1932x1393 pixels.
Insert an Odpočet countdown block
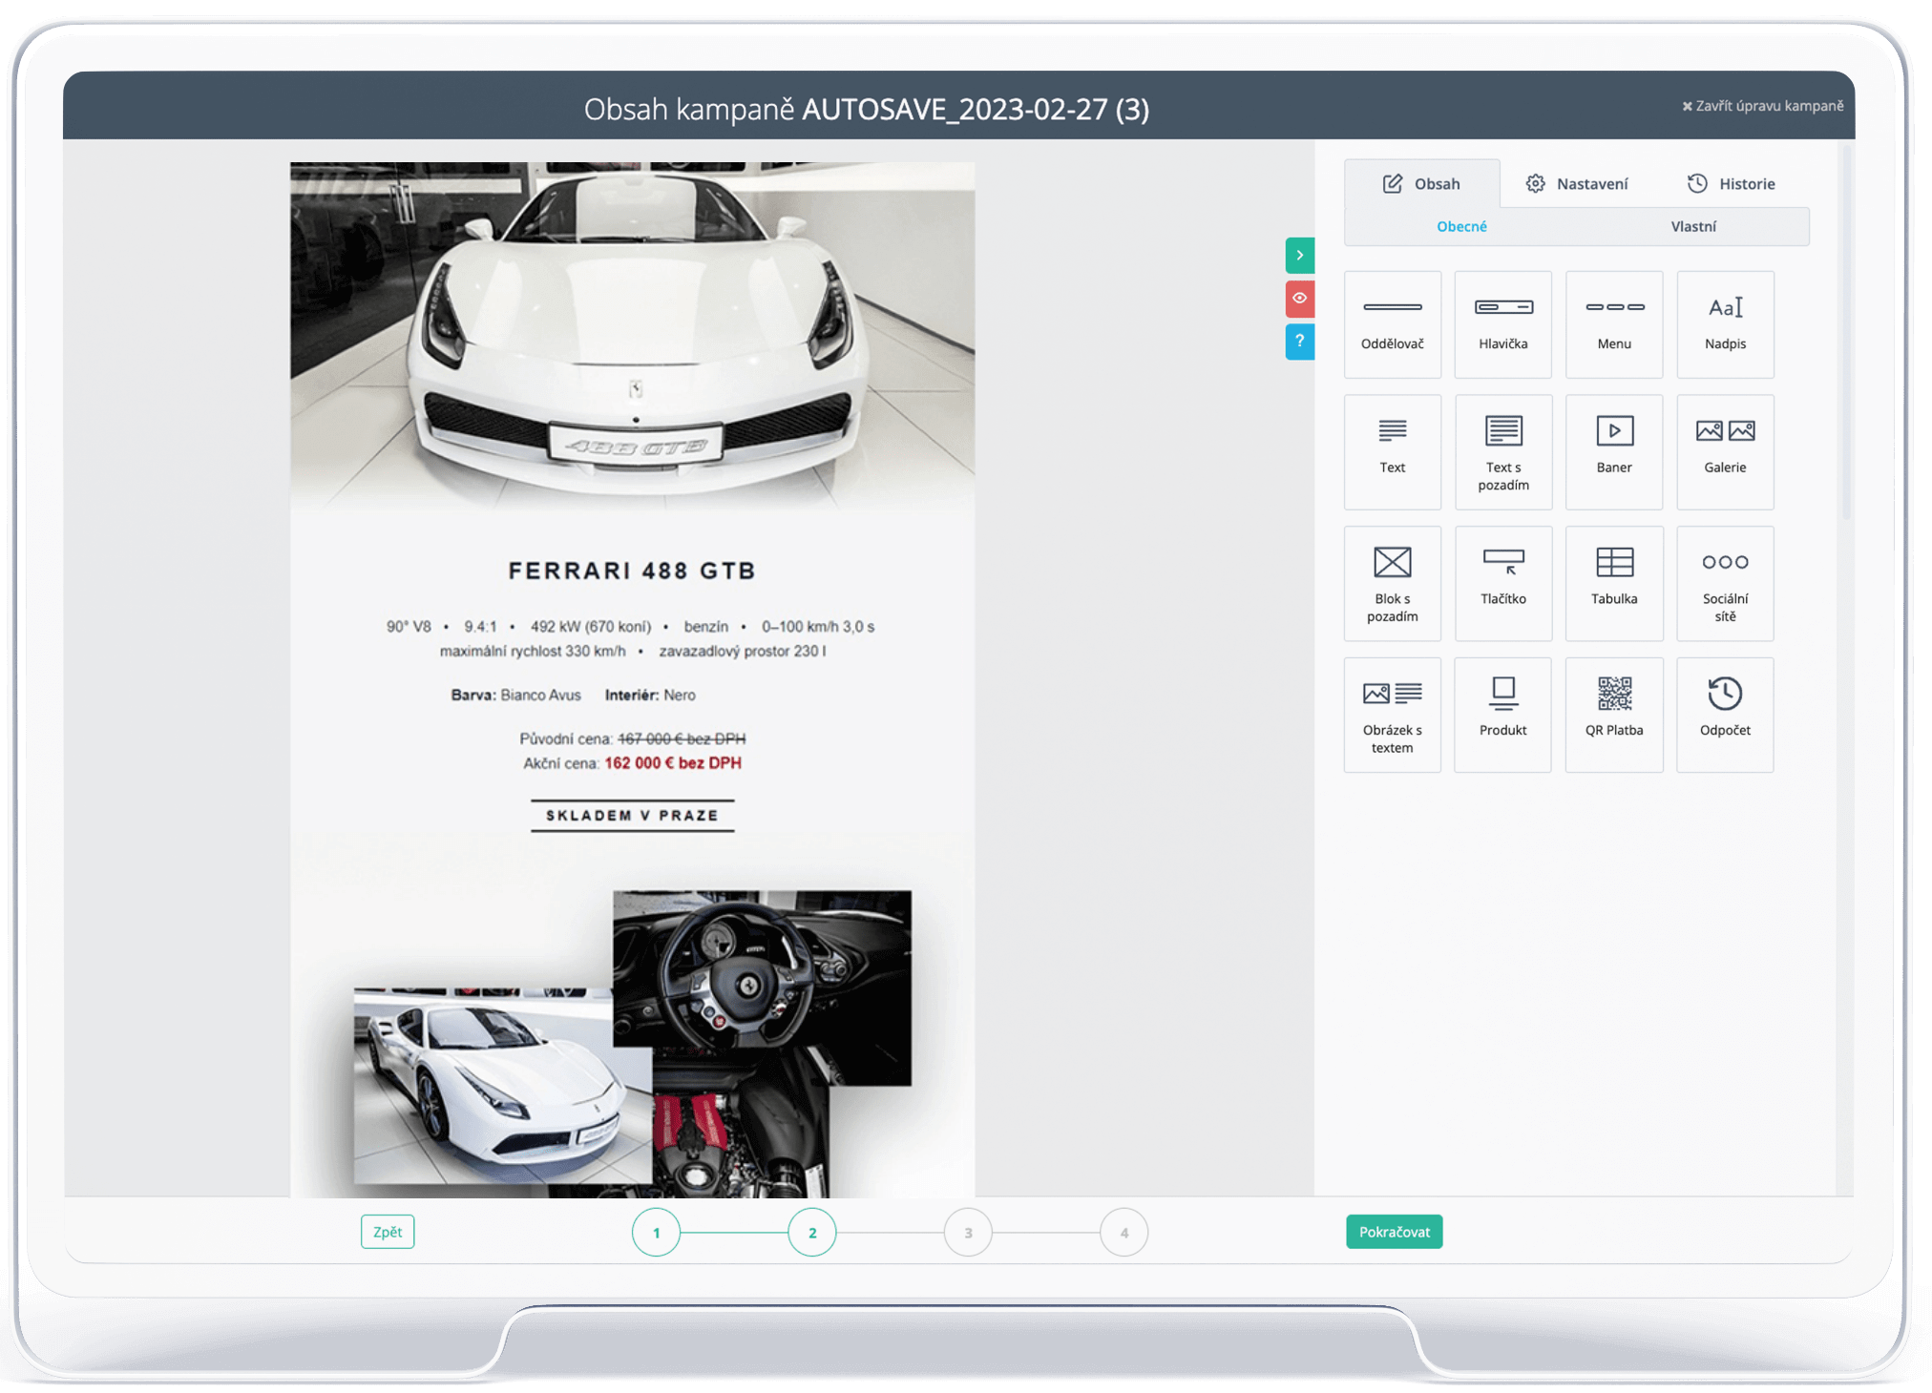1725,715
